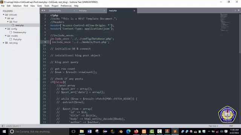Open the Action Center notifications icon
The image size is (241, 135).
pyautogui.click(x=226, y=132)
